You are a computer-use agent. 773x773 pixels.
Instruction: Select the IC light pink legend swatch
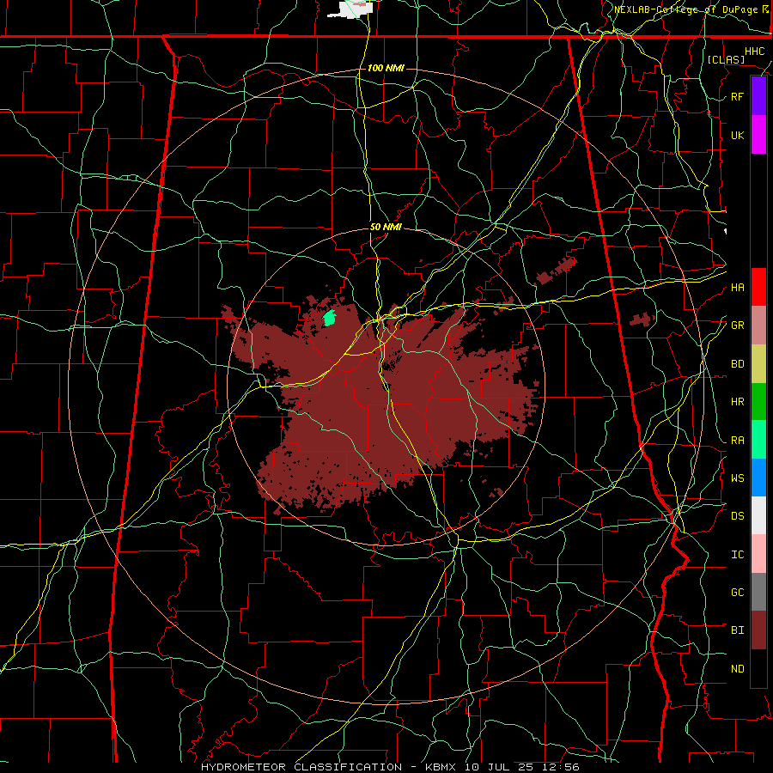coord(758,554)
